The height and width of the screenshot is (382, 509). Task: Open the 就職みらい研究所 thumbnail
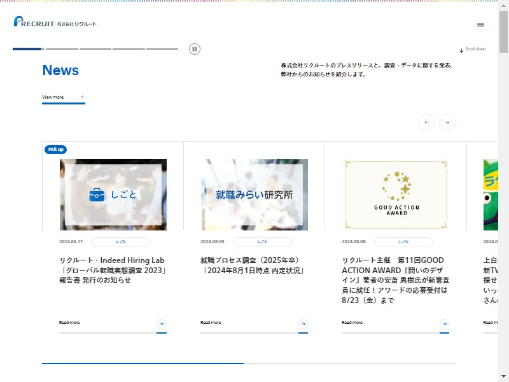tap(254, 195)
